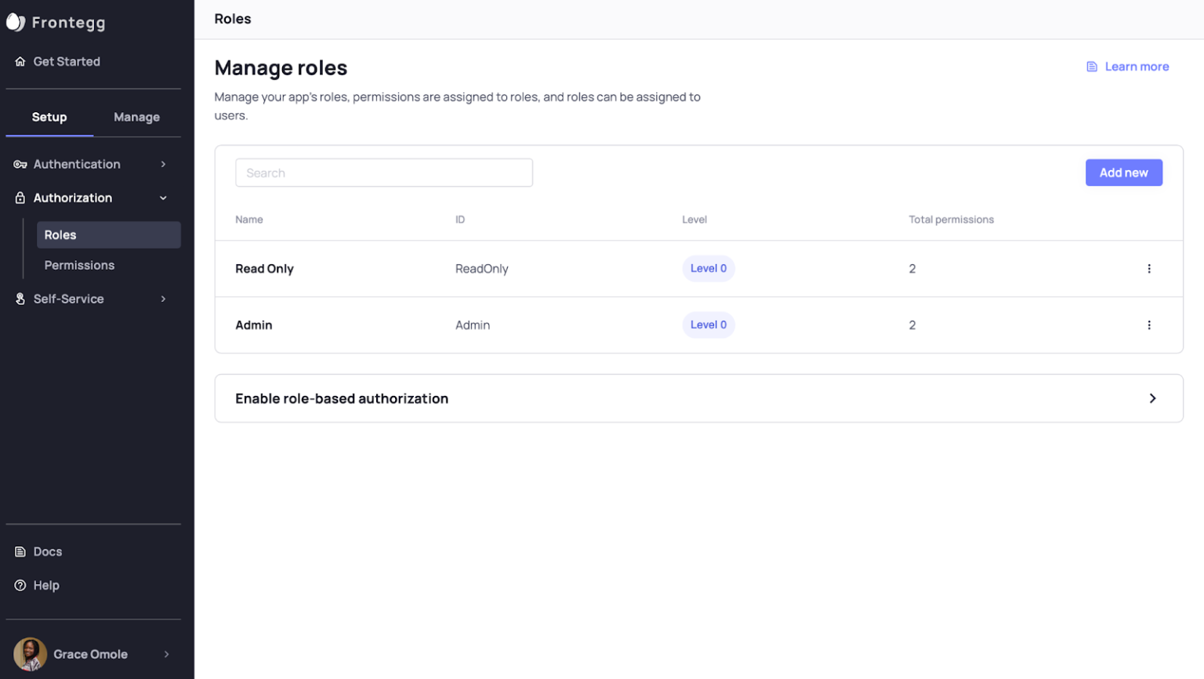Click the Get Started home icon
The width and height of the screenshot is (1204, 679).
coord(20,61)
